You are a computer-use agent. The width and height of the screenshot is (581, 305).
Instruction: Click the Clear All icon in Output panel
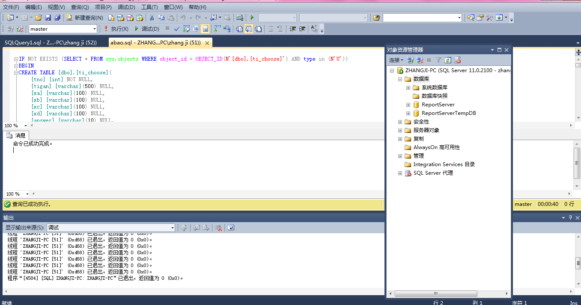(x=218, y=228)
